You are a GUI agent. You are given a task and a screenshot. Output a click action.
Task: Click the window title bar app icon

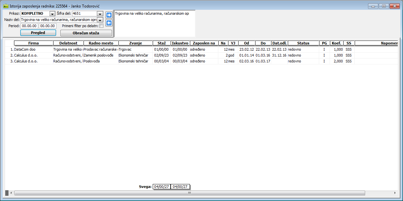pos(6,6)
